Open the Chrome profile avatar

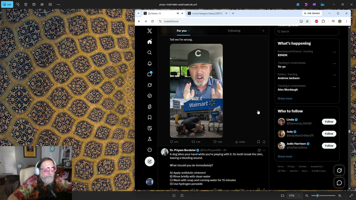click(340, 21)
